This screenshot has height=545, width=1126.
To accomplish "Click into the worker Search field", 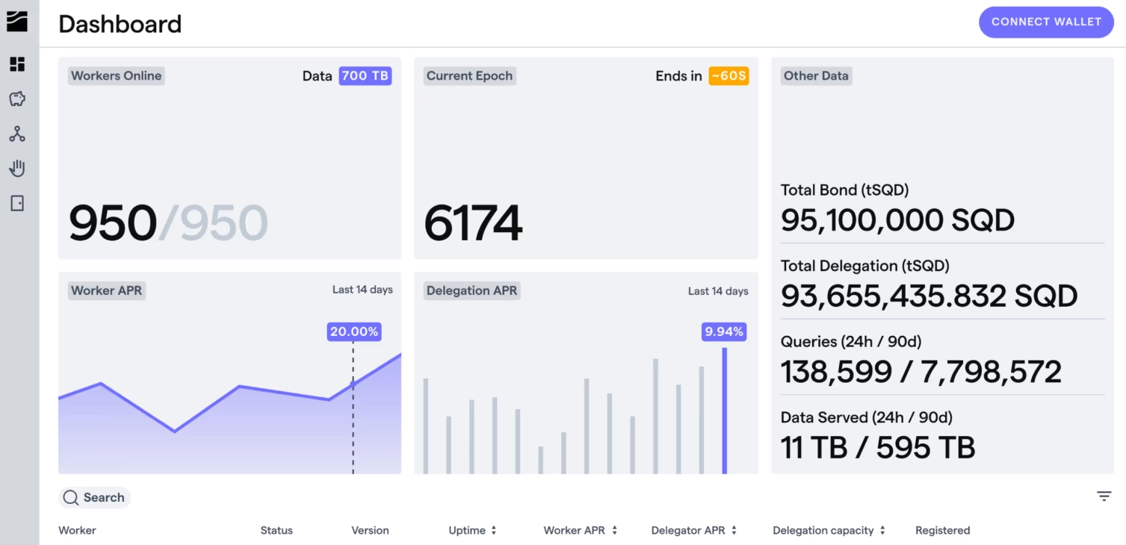I will [x=103, y=498].
